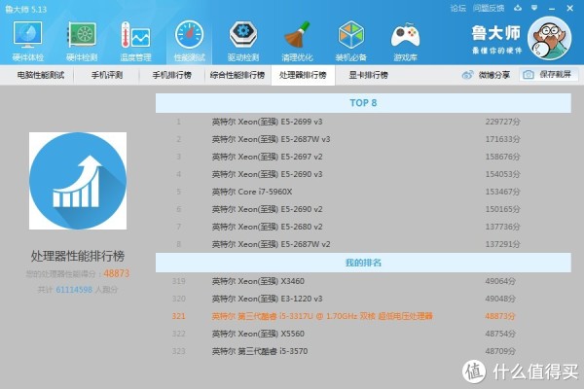Open the title bar dropdown menu arrow
Screen dimensions: 584x389
(x=534, y=8)
